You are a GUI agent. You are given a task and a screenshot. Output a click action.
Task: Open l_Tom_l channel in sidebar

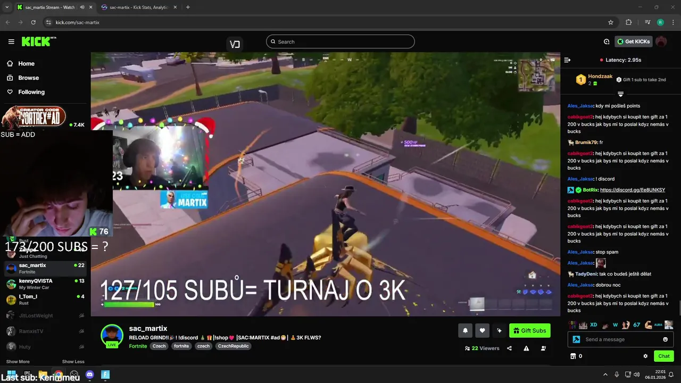[x=45, y=299]
